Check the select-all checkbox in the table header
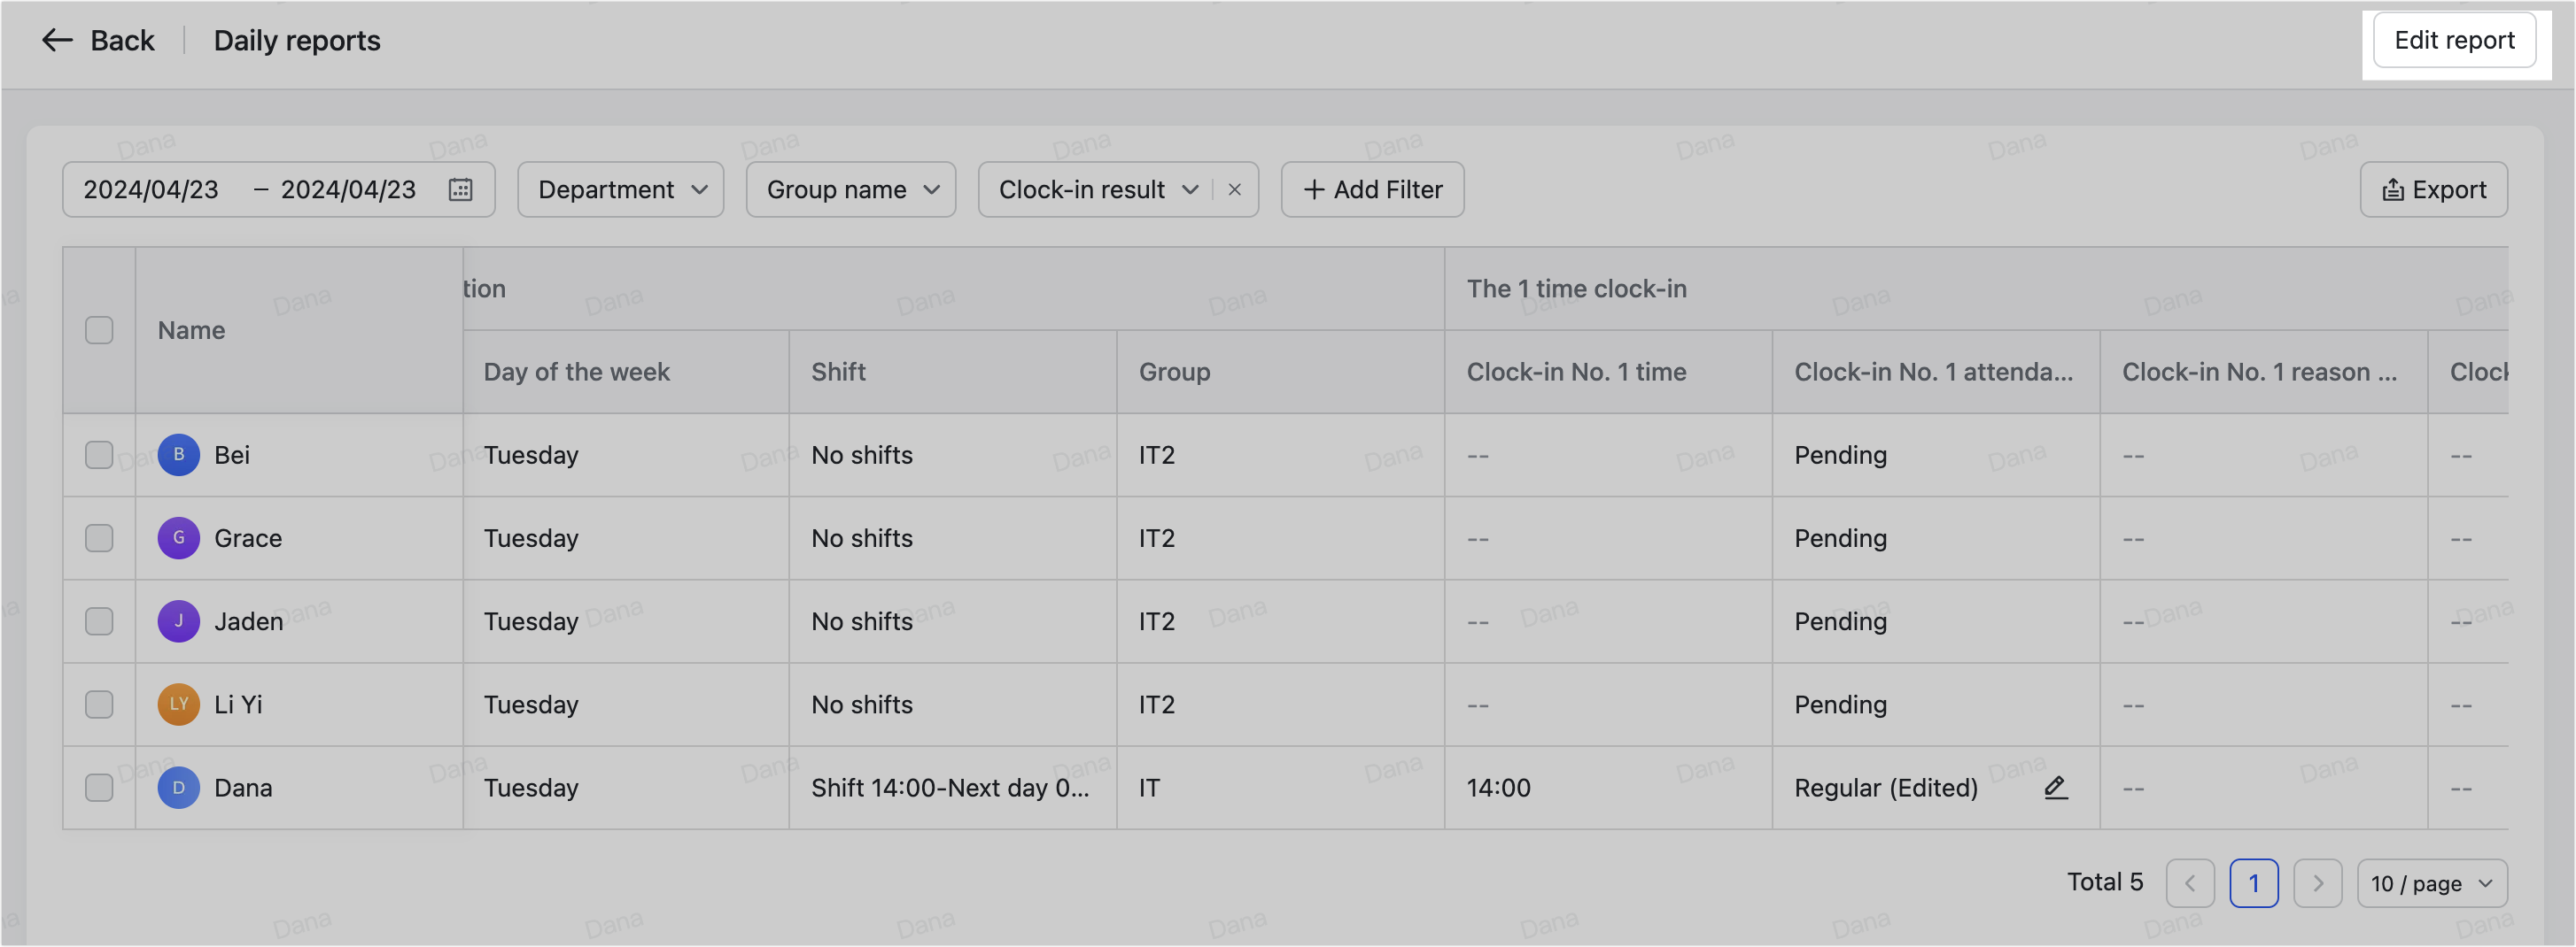This screenshot has height=947, width=2576. point(99,329)
